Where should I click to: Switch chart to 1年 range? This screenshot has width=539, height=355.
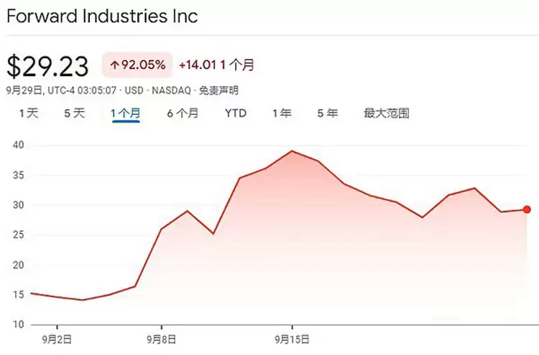click(x=282, y=113)
